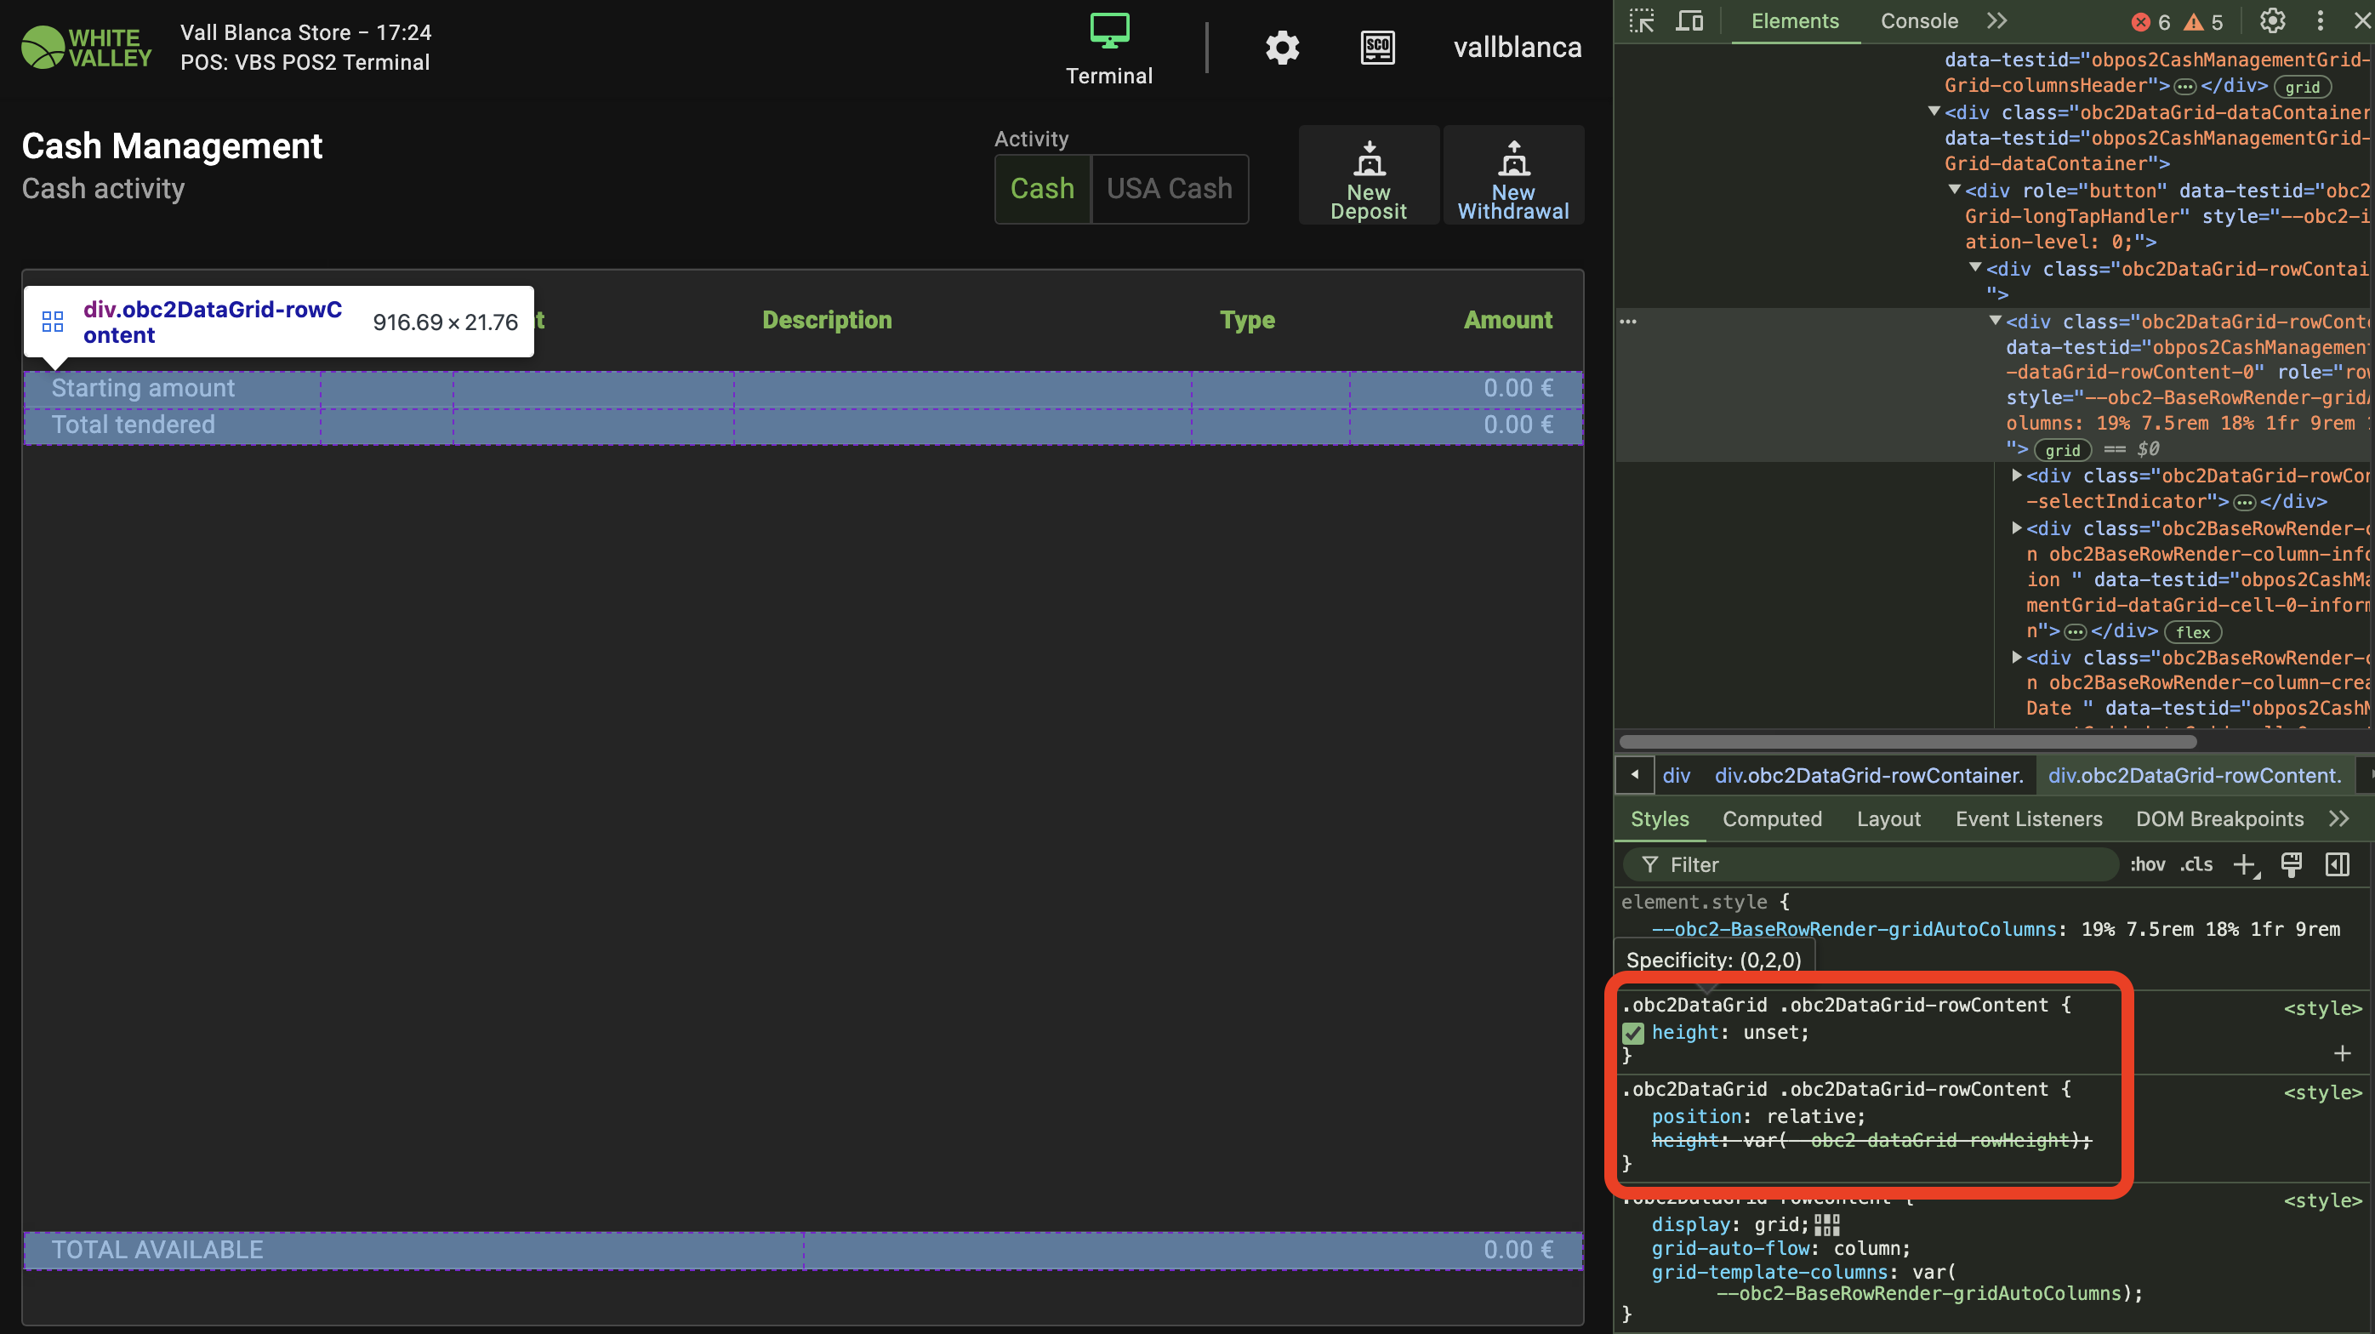This screenshot has width=2375, height=1334.
Task: Open DevTools settings gear
Action: click(2272, 21)
